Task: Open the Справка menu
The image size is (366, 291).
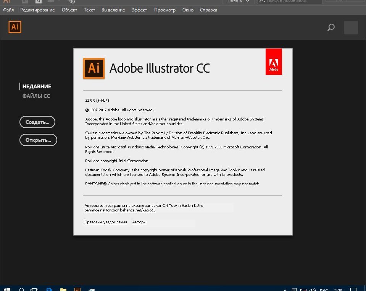Action: click(208, 10)
